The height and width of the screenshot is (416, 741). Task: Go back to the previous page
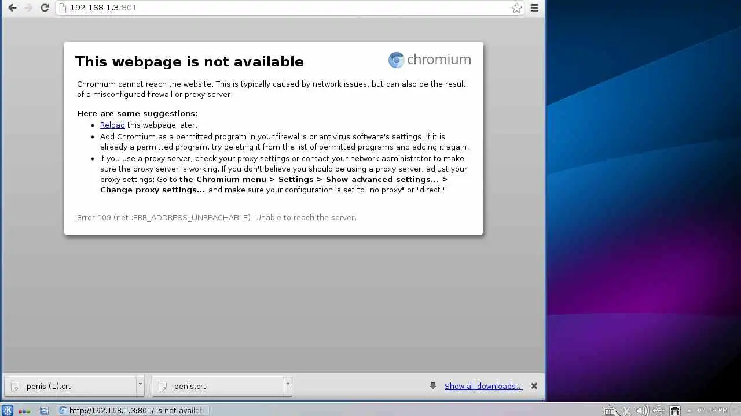pyautogui.click(x=12, y=8)
